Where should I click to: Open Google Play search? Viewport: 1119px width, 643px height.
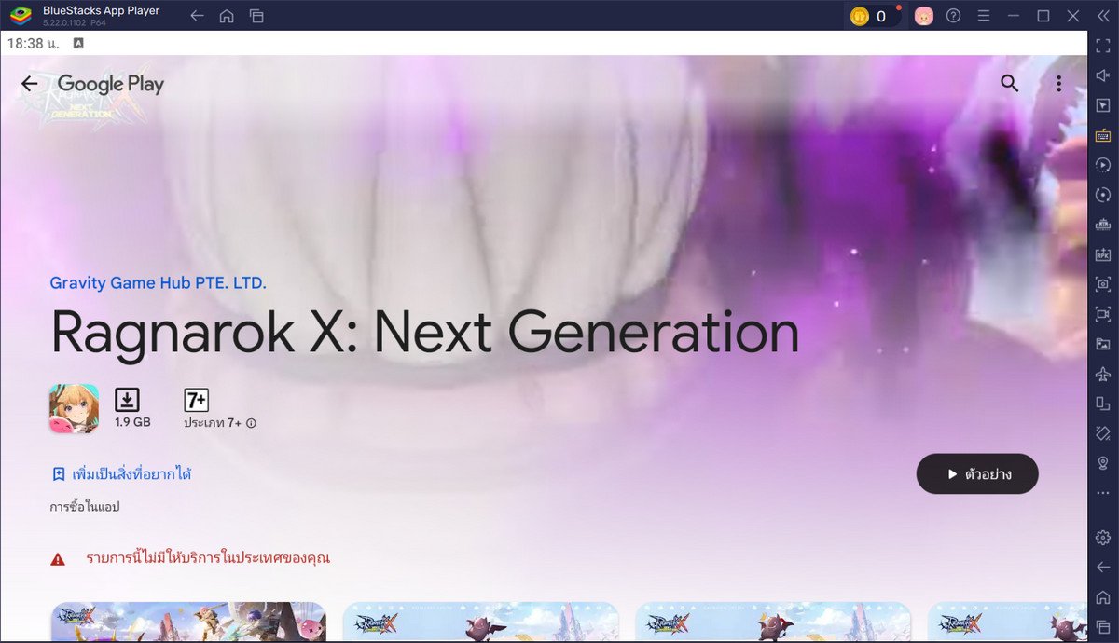[1010, 84]
